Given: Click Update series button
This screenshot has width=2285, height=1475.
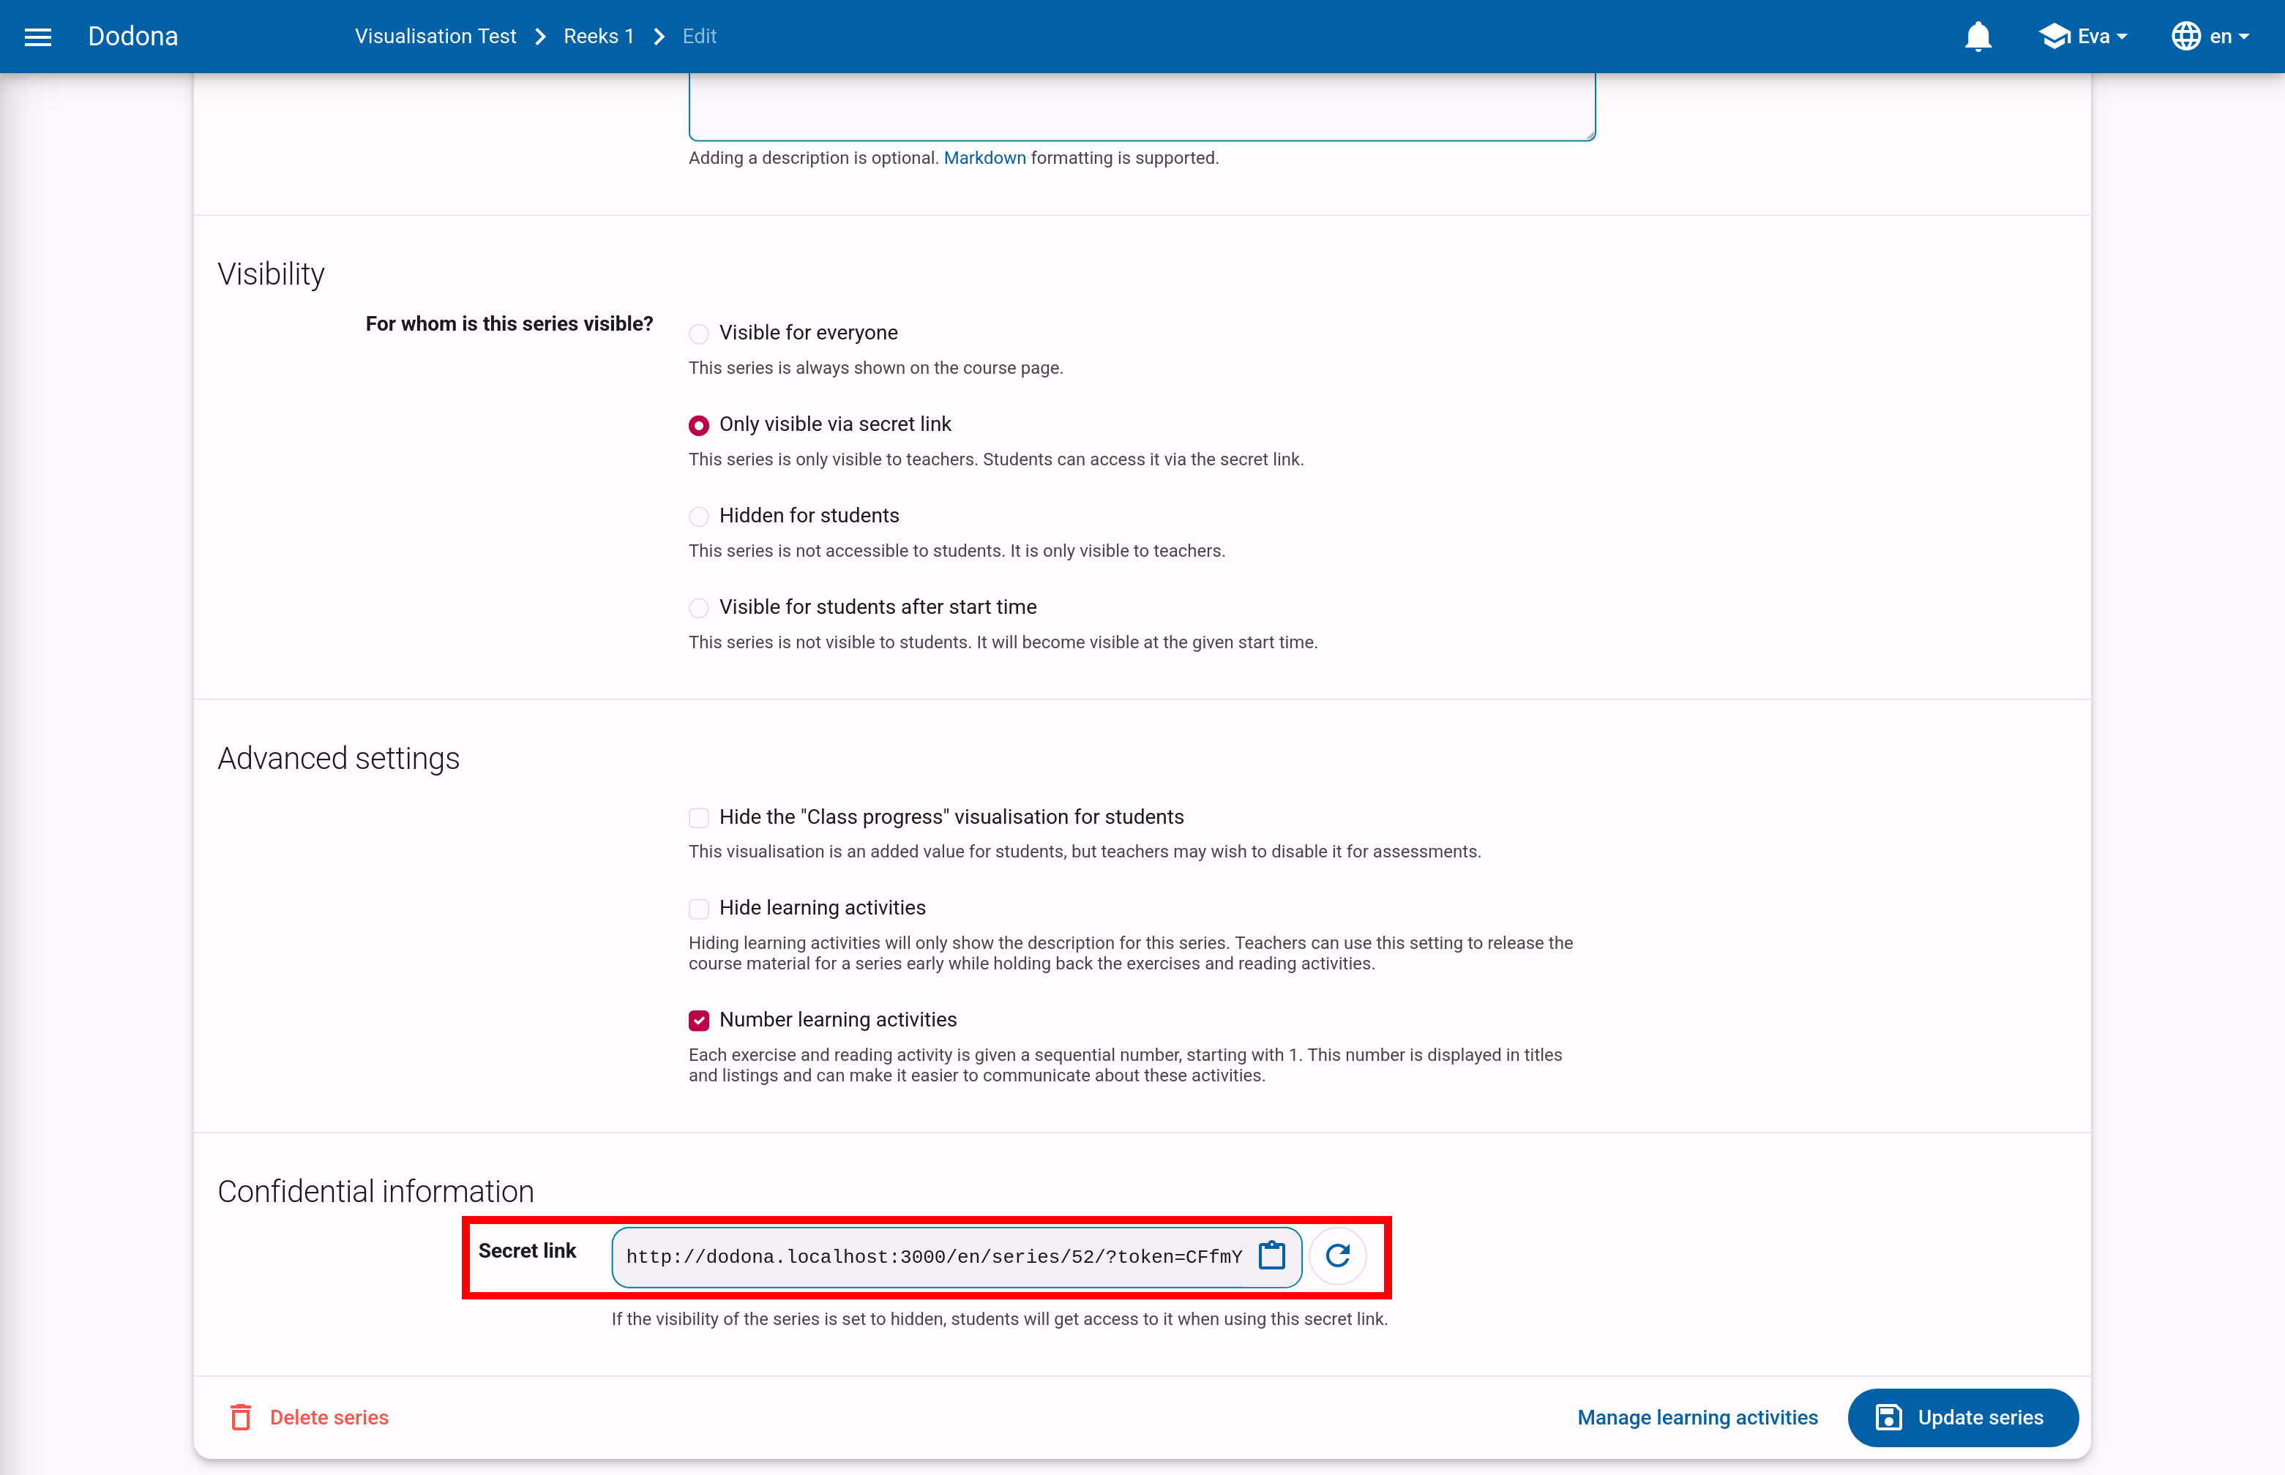Looking at the screenshot, I should [1962, 1417].
